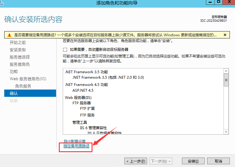Click the feature list scrollbar thumb
The height and width of the screenshot is (167, 235).
226,80
